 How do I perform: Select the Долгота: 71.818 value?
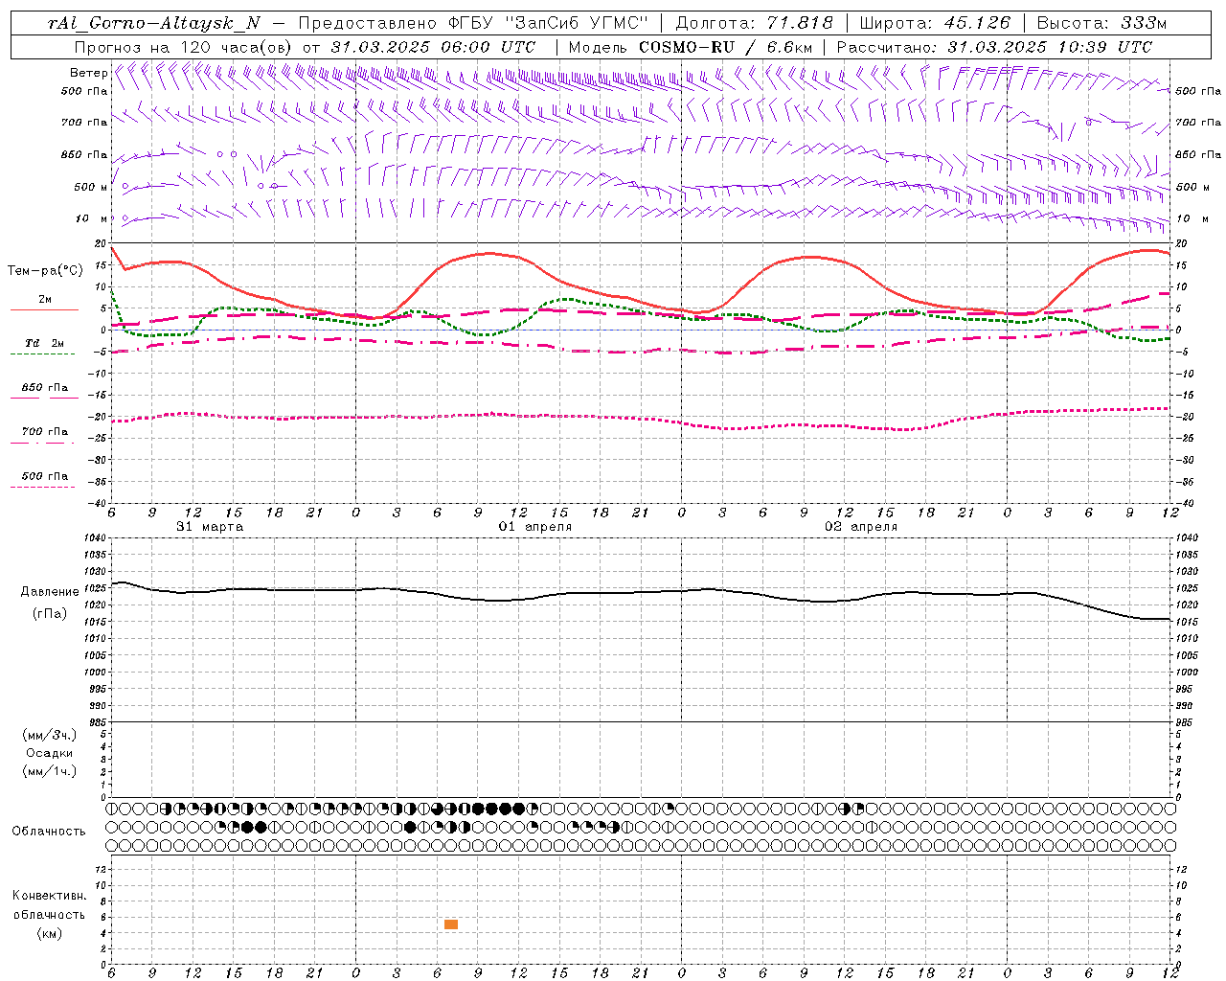755,23
